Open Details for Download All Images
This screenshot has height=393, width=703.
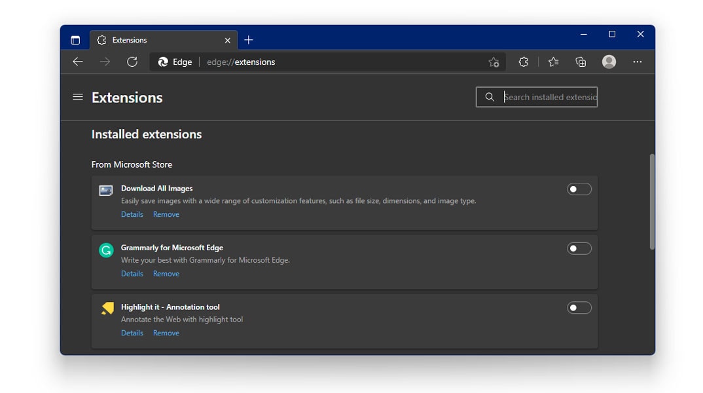132,214
